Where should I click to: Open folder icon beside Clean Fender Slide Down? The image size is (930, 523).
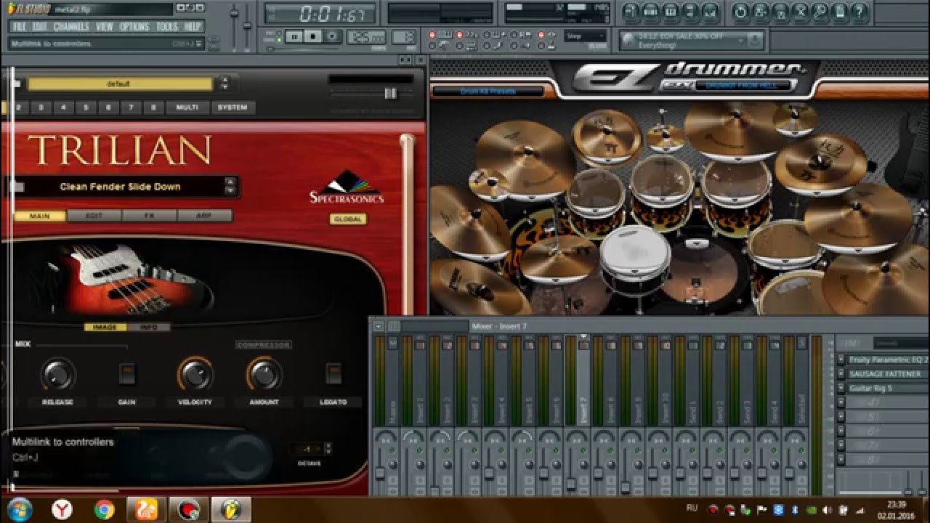(17, 187)
